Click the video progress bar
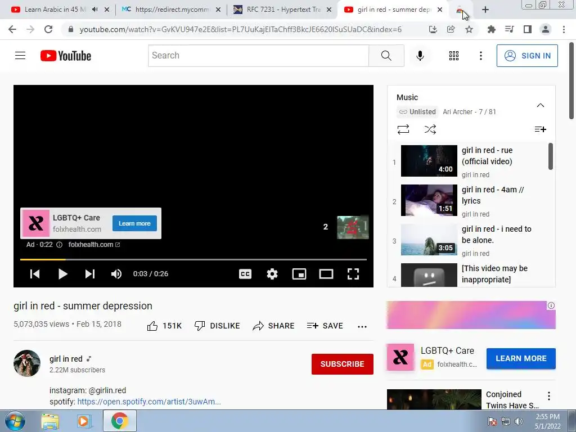The image size is (576, 432). click(193, 259)
